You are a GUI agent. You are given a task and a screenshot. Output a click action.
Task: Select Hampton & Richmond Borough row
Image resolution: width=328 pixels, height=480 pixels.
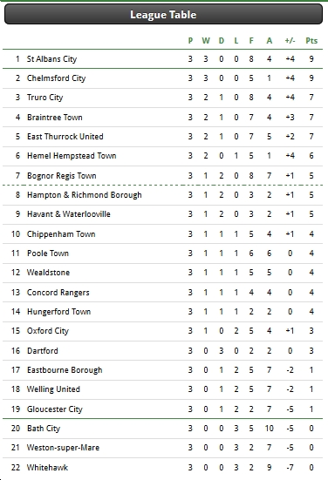click(162, 195)
